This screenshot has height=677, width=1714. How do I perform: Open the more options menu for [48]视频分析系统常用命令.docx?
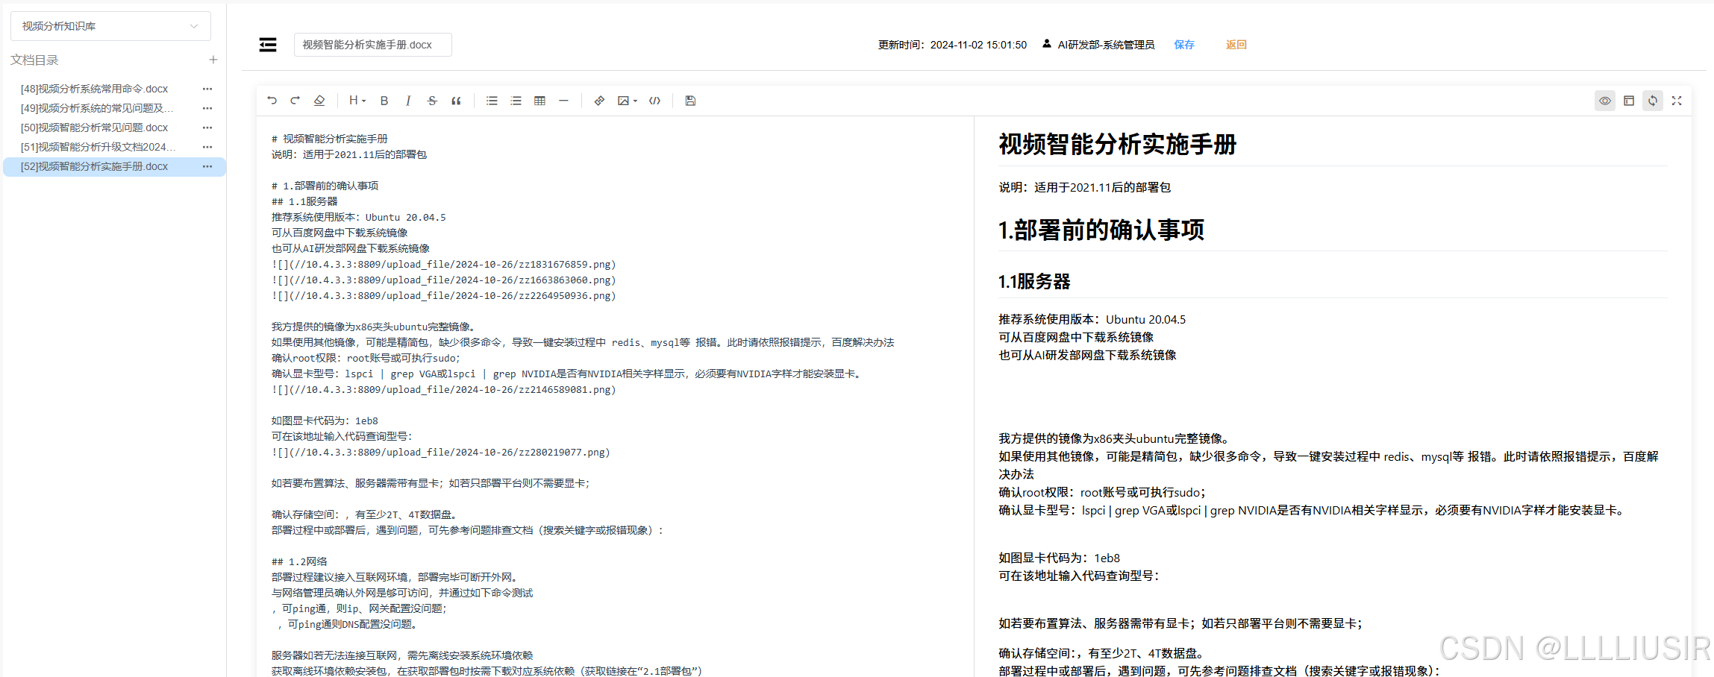207,88
